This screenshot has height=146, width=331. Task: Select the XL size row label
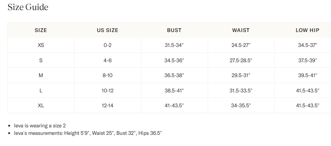tap(41, 105)
